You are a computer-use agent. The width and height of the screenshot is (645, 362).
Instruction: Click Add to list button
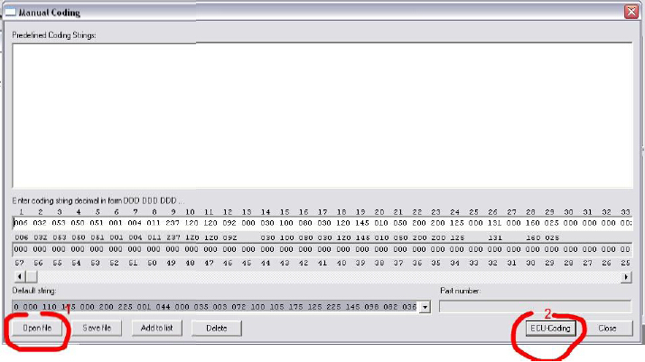[156, 328]
